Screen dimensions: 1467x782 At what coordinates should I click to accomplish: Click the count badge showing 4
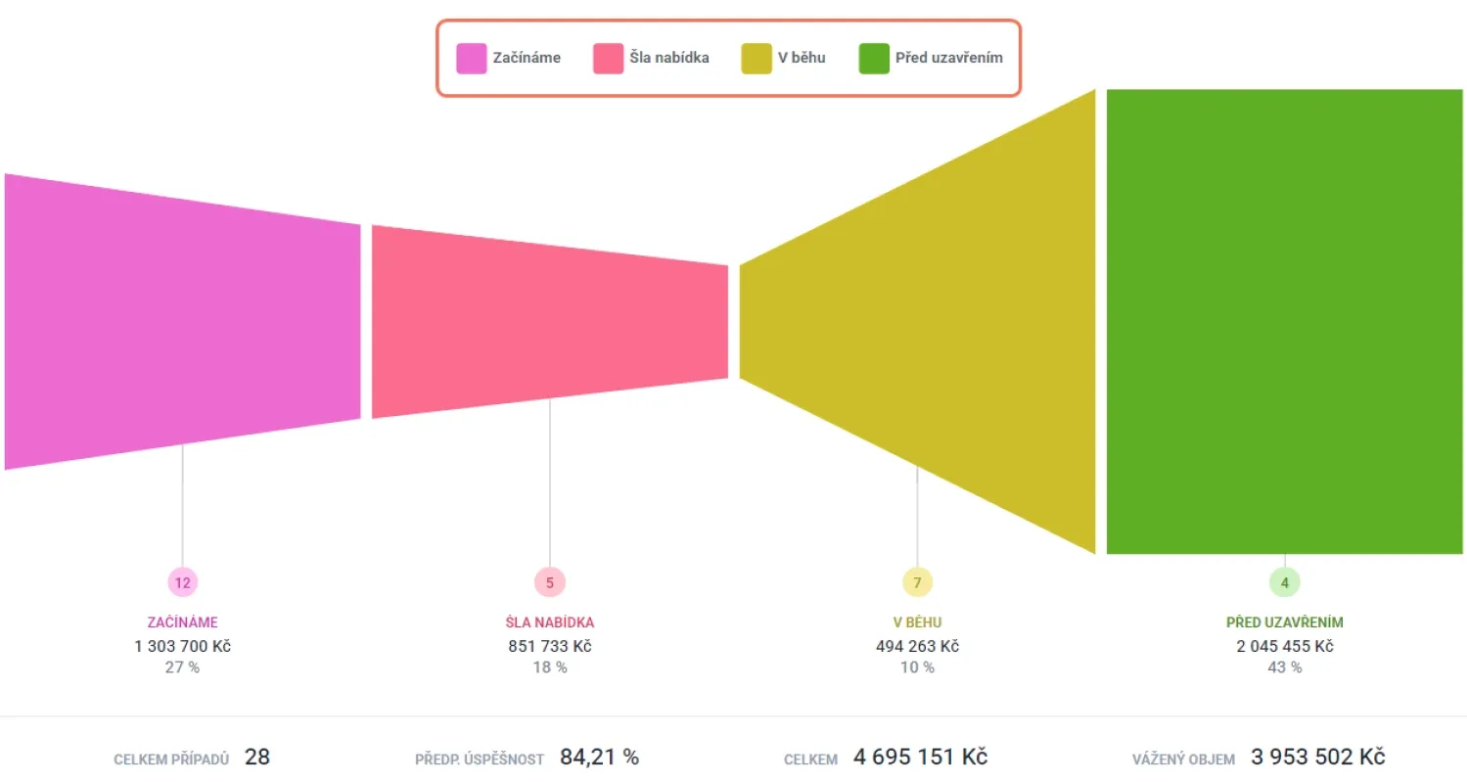tap(1285, 583)
